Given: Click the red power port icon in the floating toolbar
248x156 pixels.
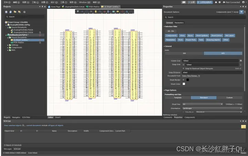Looking at the screenshot, I should click(x=104, y=12).
